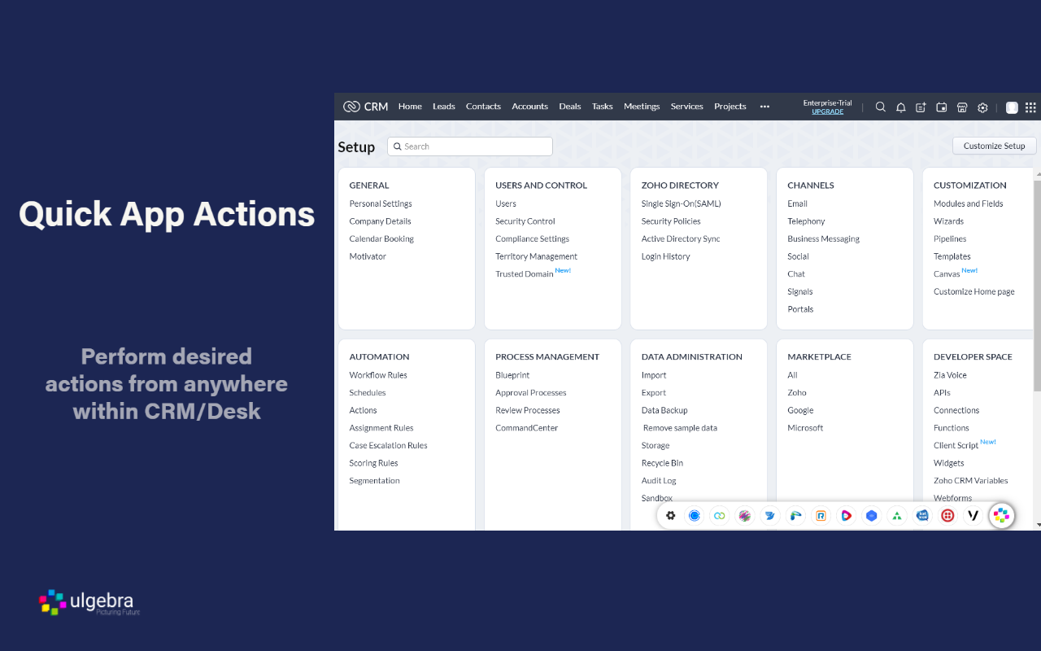Click the Ulgebra icon in the floating dock
The image size is (1041, 651).
point(1001,515)
